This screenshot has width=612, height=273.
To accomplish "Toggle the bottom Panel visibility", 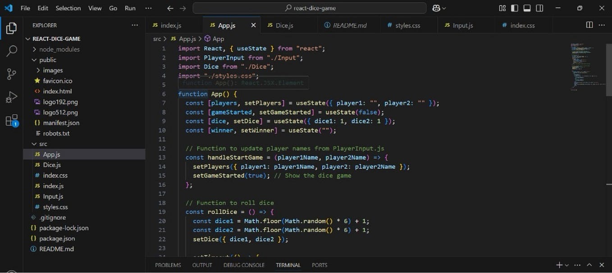I will (526, 8).
